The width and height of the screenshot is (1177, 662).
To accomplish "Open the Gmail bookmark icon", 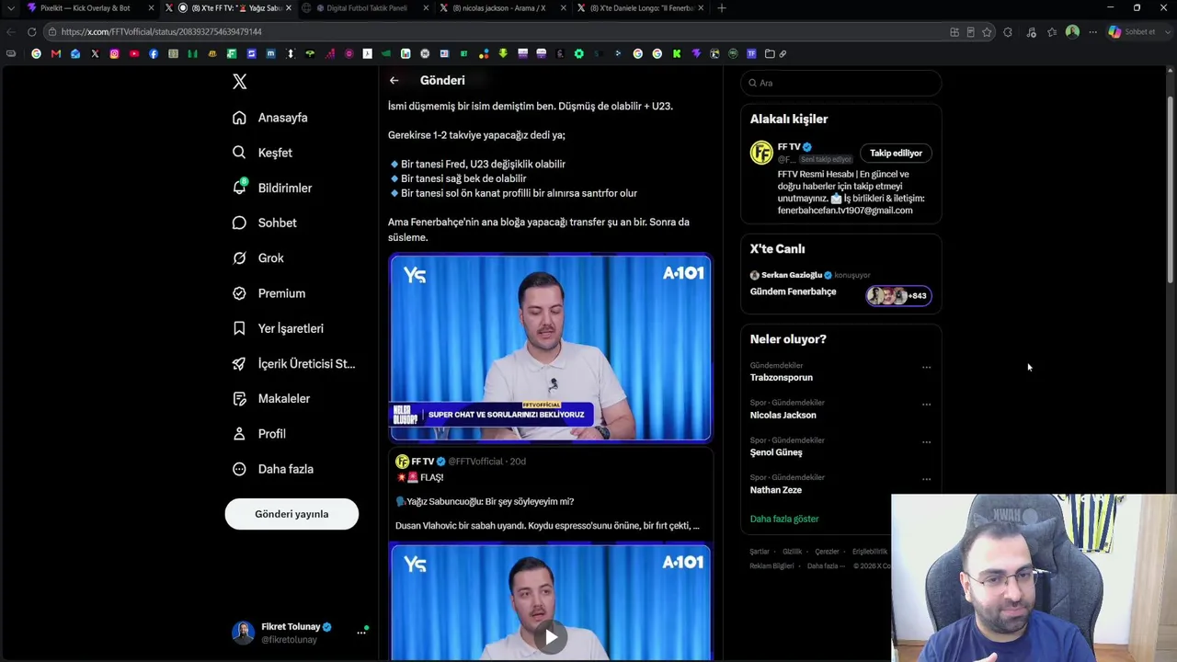I will [x=56, y=54].
